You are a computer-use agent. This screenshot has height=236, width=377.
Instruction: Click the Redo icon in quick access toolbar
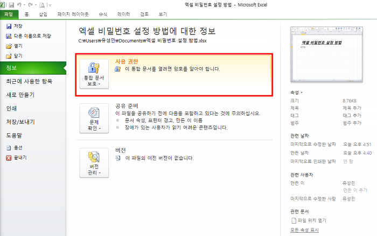pyautogui.click(x=30, y=4)
